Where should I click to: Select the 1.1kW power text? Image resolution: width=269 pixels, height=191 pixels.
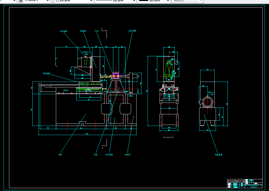[x=211, y=95]
